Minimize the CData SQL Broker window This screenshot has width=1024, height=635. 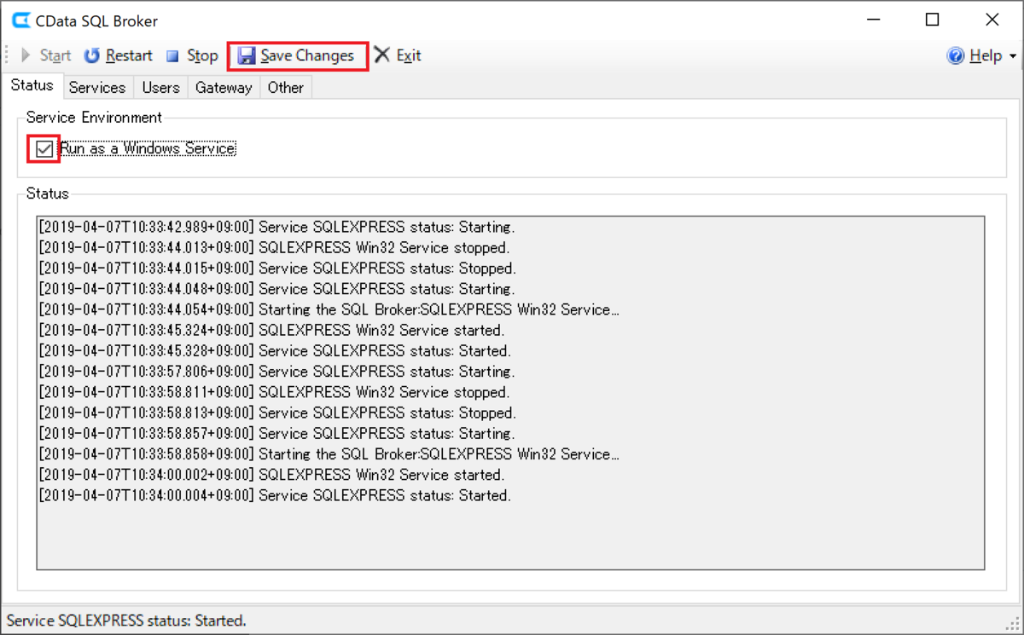(874, 20)
